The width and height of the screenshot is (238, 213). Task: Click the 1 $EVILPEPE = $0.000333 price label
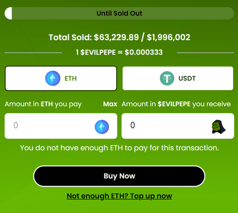[119, 52]
